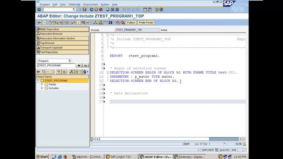Click the Pretty Printer button
The width and height of the screenshot is (283, 159).
tap(146, 23)
